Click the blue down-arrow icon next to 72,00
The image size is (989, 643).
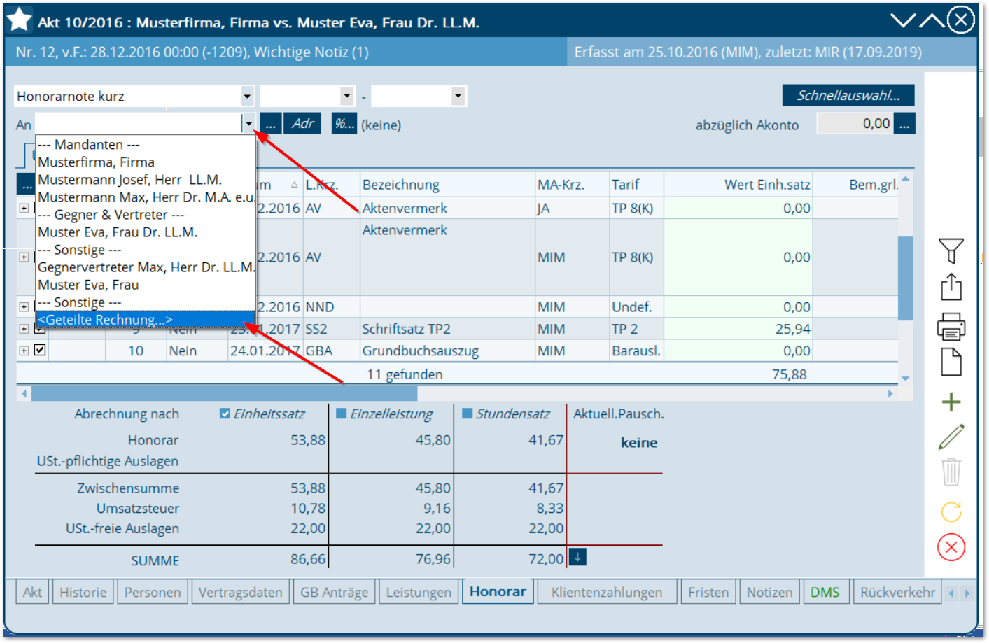(x=577, y=557)
